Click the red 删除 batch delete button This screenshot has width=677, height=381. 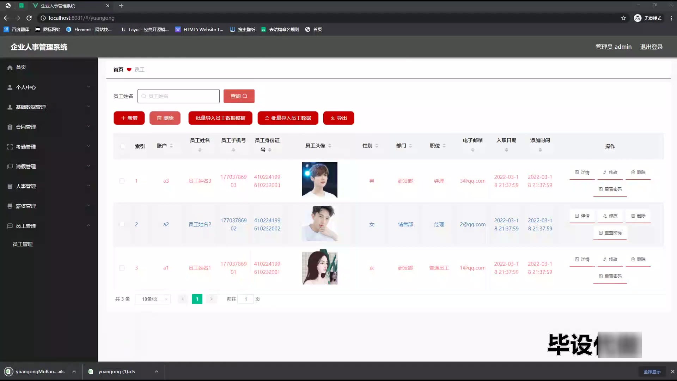[x=165, y=118]
